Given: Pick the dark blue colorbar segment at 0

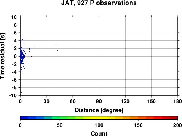Looking at the screenshot, I should 24,118.
